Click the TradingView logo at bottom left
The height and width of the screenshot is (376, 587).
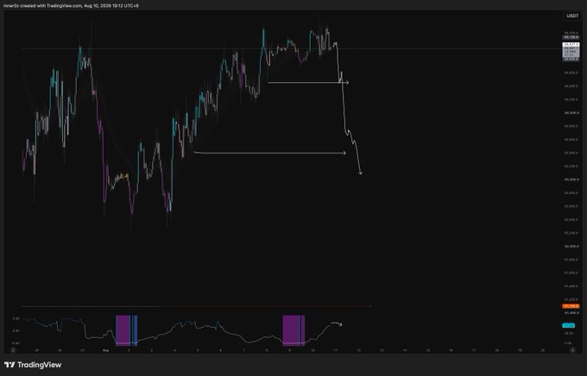point(33,365)
